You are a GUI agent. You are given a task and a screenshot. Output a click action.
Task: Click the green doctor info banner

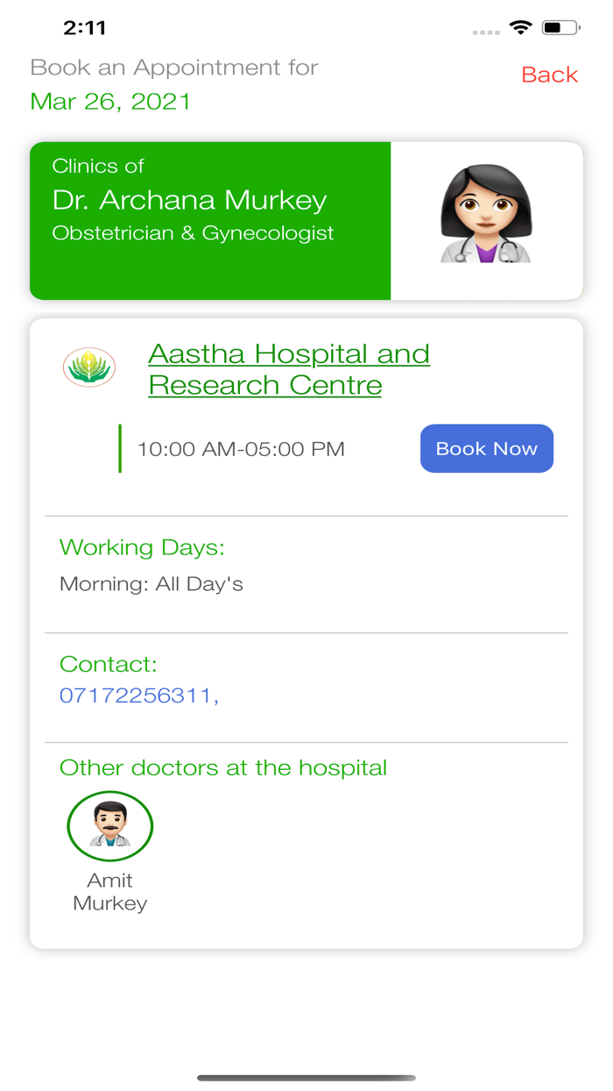[x=210, y=220]
